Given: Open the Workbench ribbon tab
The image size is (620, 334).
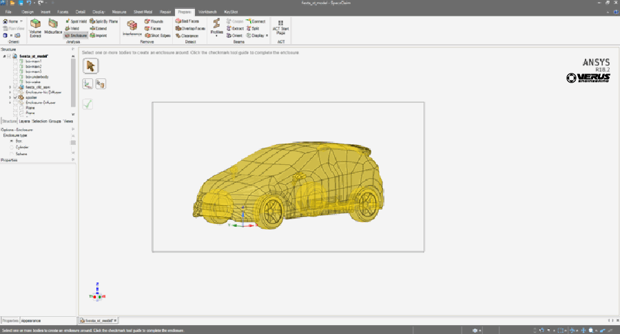Looking at the screenshot, I should 207,12.
